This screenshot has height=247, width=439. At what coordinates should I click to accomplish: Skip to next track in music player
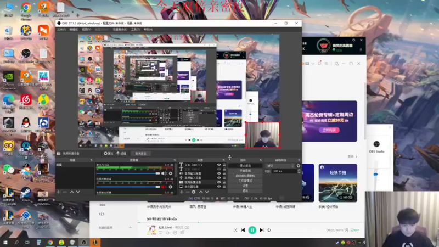tap(262, 230)
